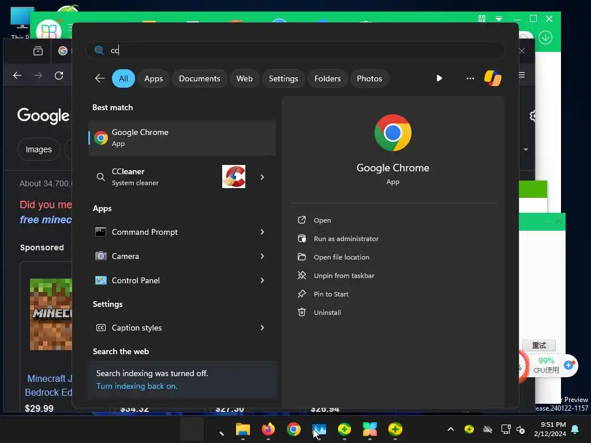Open the Photos app from the taskbar
Screen dimensions: 591x443
(x=319, y=429)
